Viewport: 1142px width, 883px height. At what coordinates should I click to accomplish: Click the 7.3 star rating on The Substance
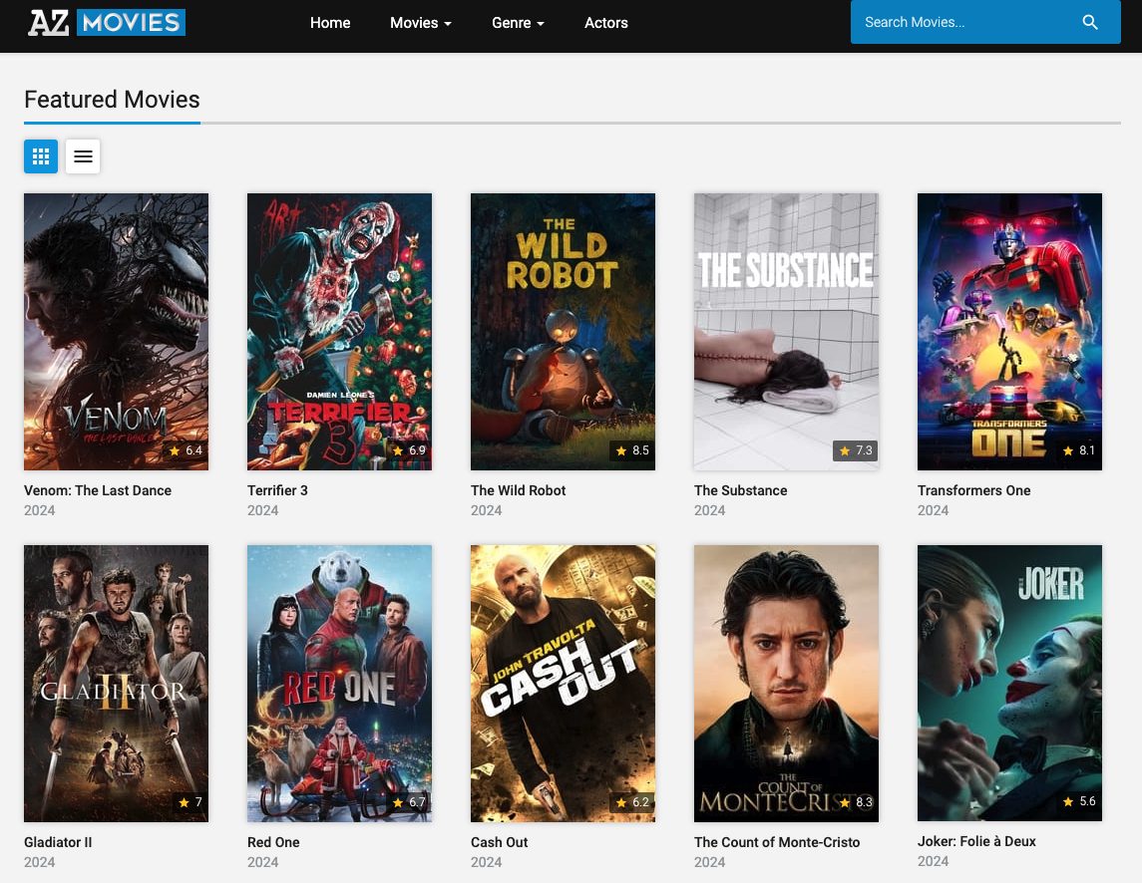point(856,450)
